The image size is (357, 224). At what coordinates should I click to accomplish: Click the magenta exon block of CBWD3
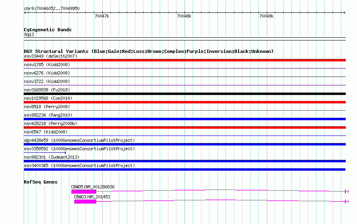click(85, 202)
